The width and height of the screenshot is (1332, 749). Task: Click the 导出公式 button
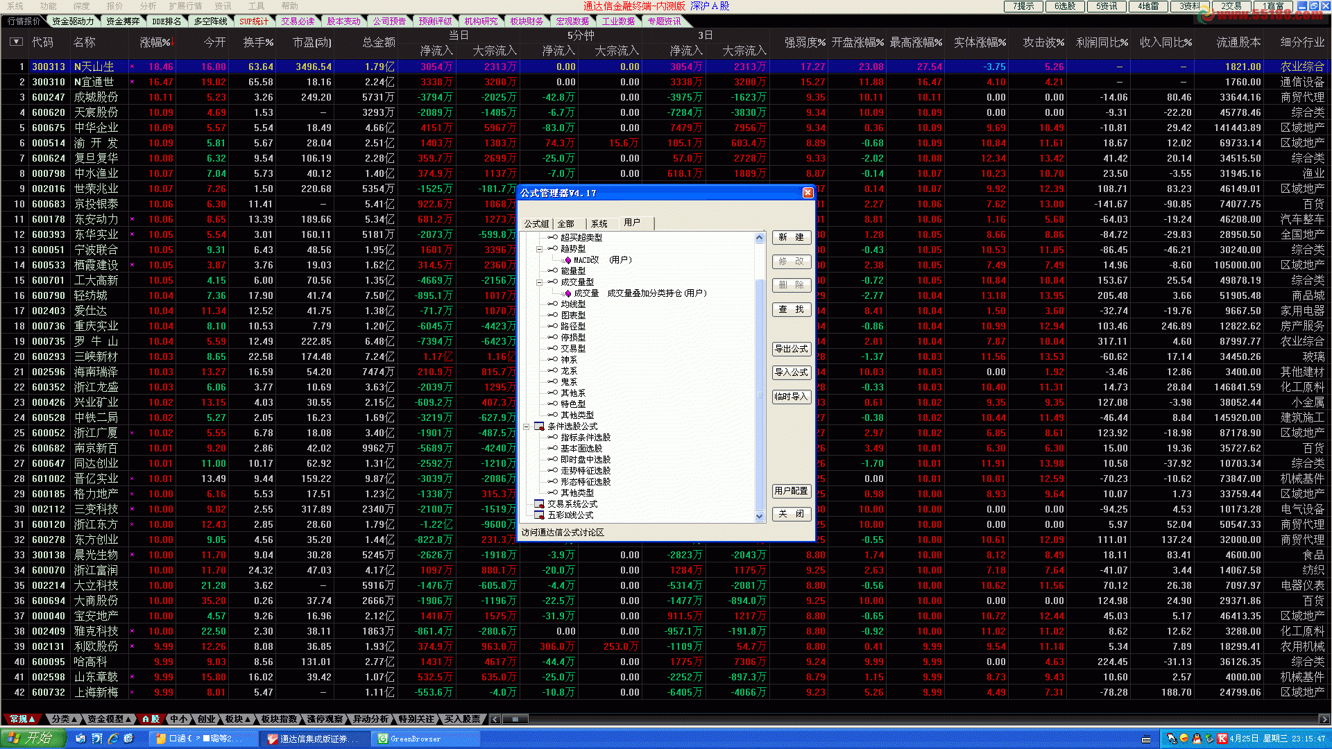[791, 349]
